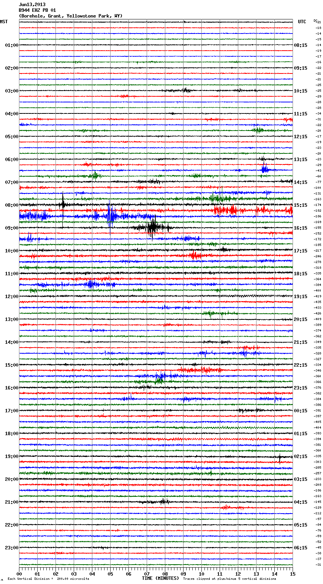Select the 19:00 MST hour label
The height and width of the screenshot is (584, 323).
[x=11, y=456]
